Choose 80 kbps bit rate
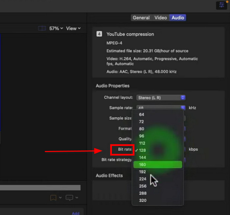This screenshot has height=215, width=230. (158, 129)
